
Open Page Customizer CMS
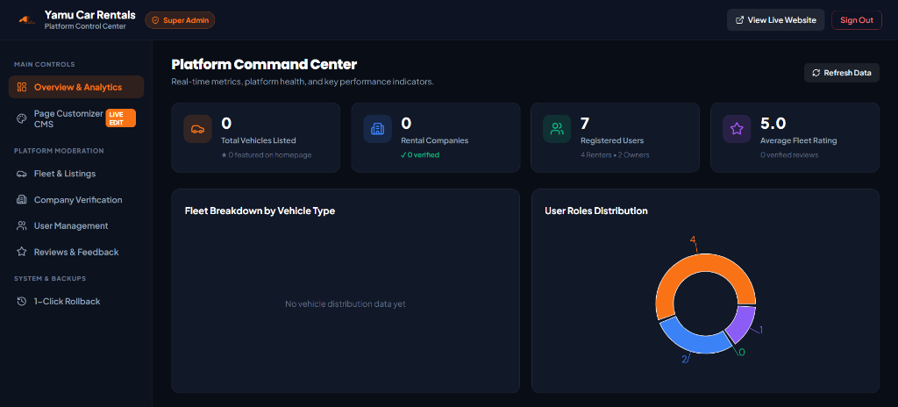point(76,118)
